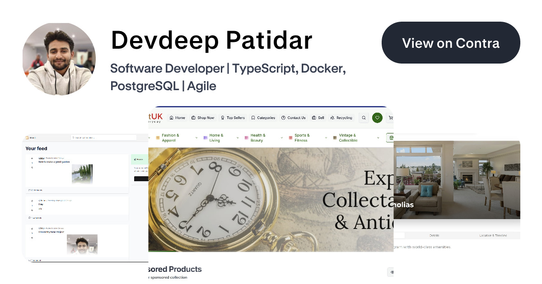Open the 'Check My New Project' post

(x=51, y=233)
